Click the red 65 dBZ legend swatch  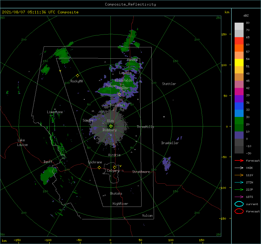click(239, 41)
